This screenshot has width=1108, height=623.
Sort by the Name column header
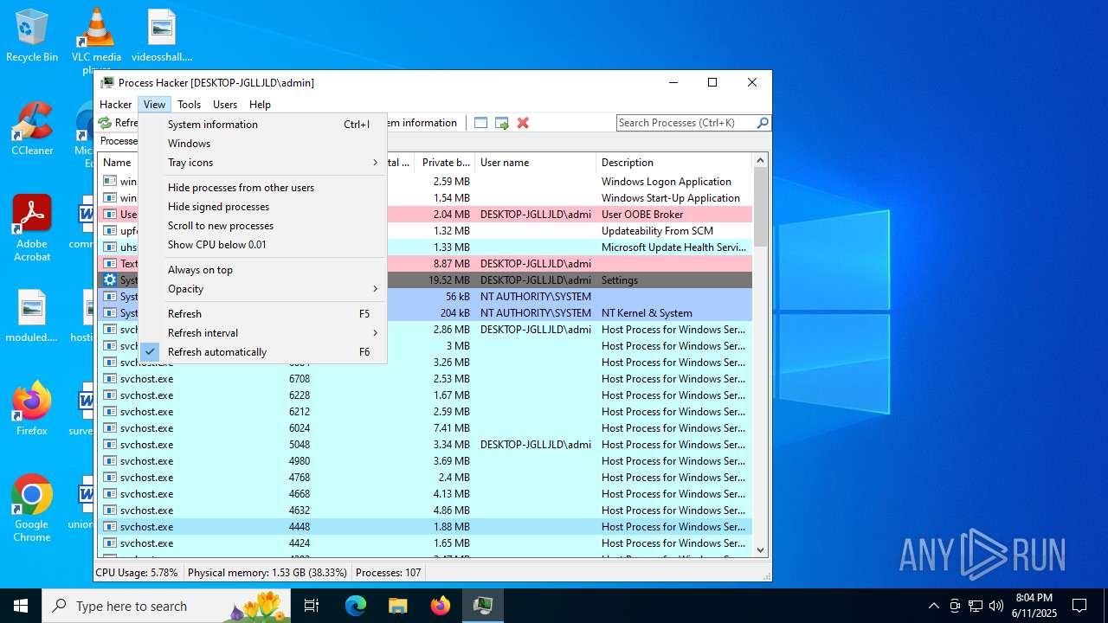click(x=118, y=163)
